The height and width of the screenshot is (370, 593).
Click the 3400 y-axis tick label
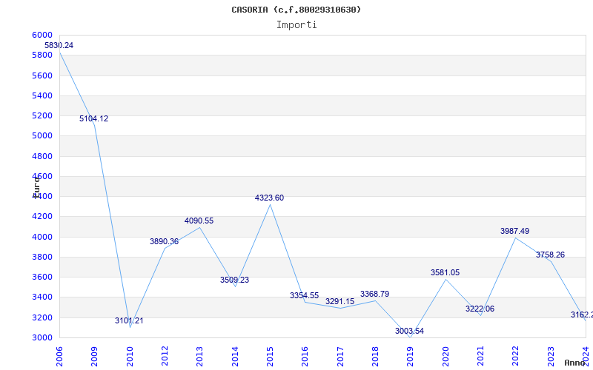pyautogui.click(x=42, y=297)
